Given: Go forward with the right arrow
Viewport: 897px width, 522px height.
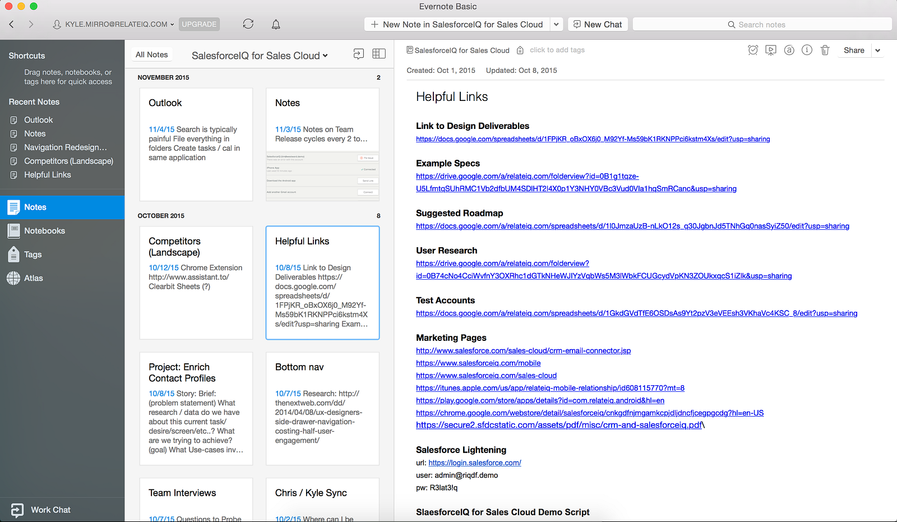Looking at the screenshot, I should pos(31,24).
